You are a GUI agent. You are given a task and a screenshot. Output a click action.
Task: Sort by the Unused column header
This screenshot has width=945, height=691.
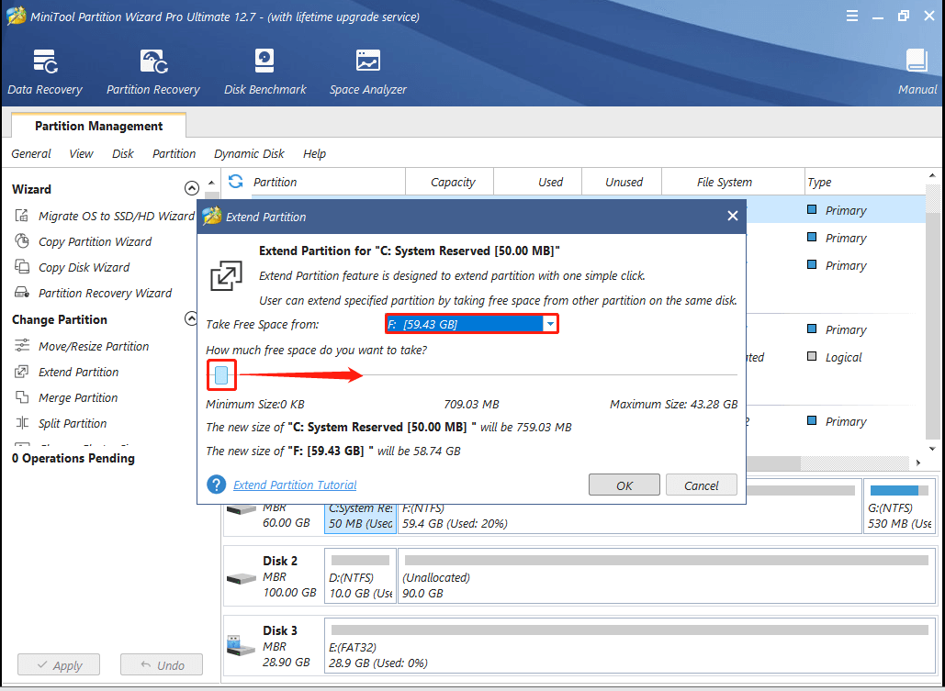tap(622, 182)
